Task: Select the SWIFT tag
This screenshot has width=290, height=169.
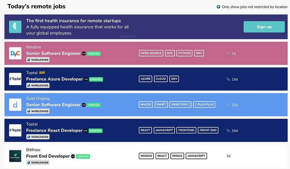Action: tap(161, 104)
